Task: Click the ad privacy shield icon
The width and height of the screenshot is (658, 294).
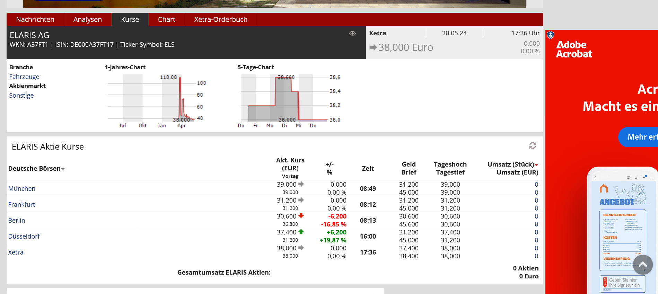Action: (x=551, y=35)
